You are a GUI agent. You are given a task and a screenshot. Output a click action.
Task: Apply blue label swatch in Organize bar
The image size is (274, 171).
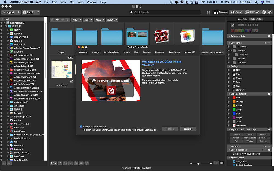pos(246,31)
